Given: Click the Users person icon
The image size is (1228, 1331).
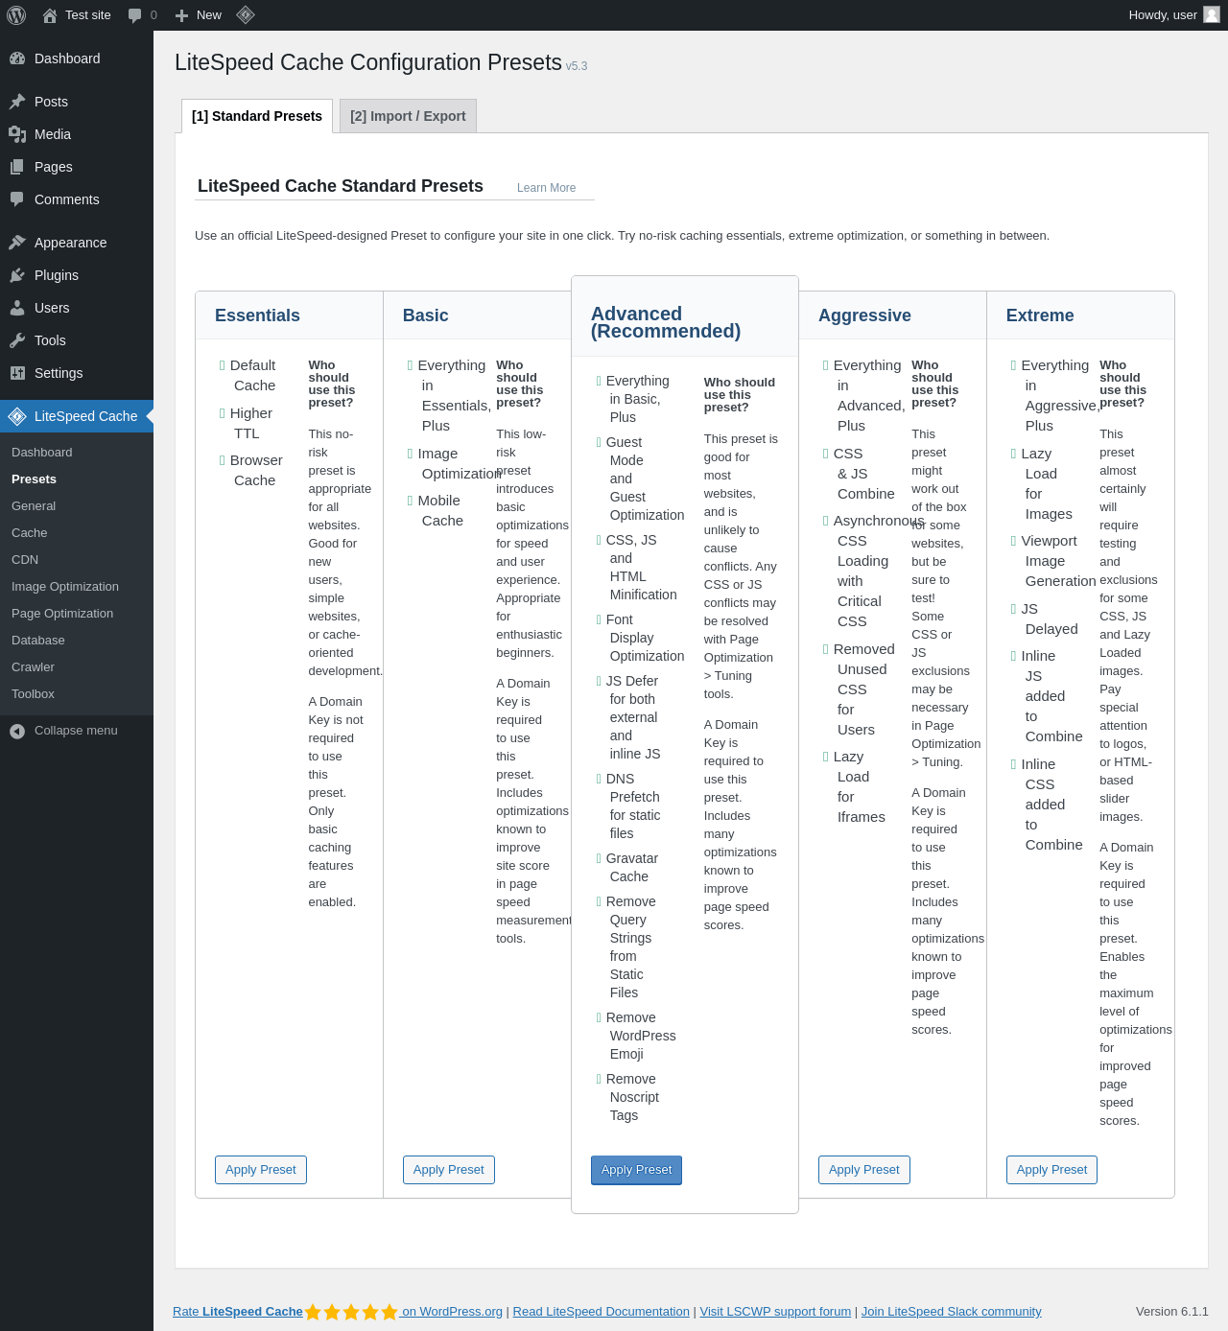Looking at the screenshot, I should [17, 308].
